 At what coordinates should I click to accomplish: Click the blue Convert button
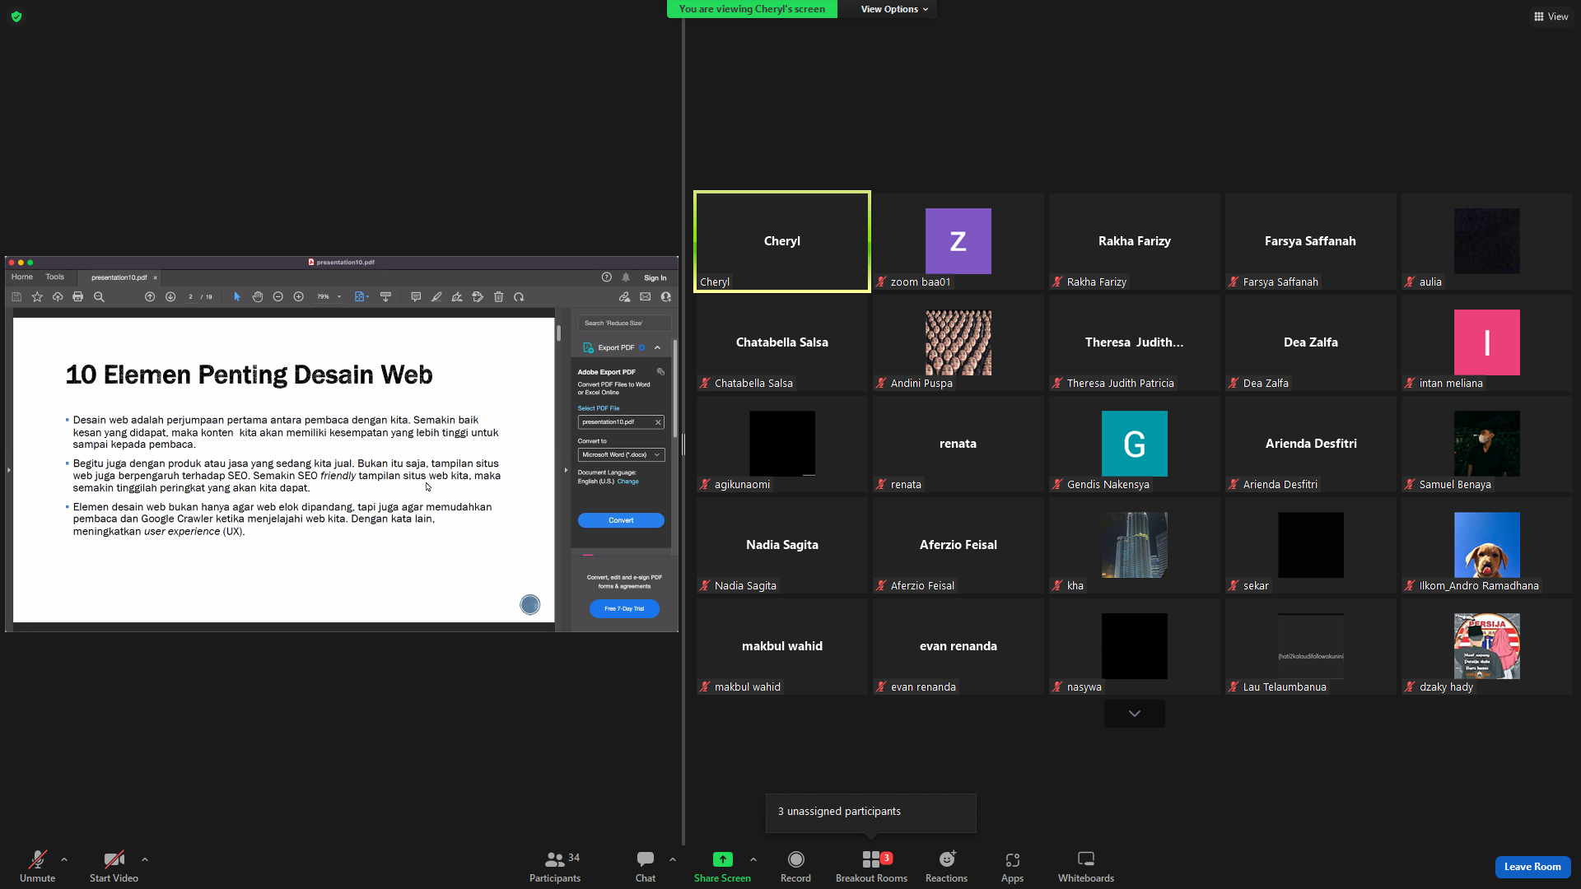click(x=621, y=521)
